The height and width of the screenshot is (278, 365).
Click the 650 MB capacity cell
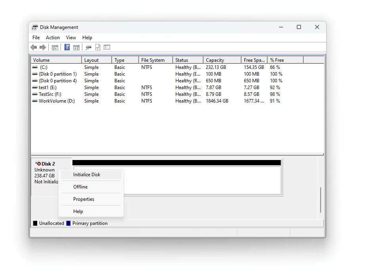click(x=213, y=81)
